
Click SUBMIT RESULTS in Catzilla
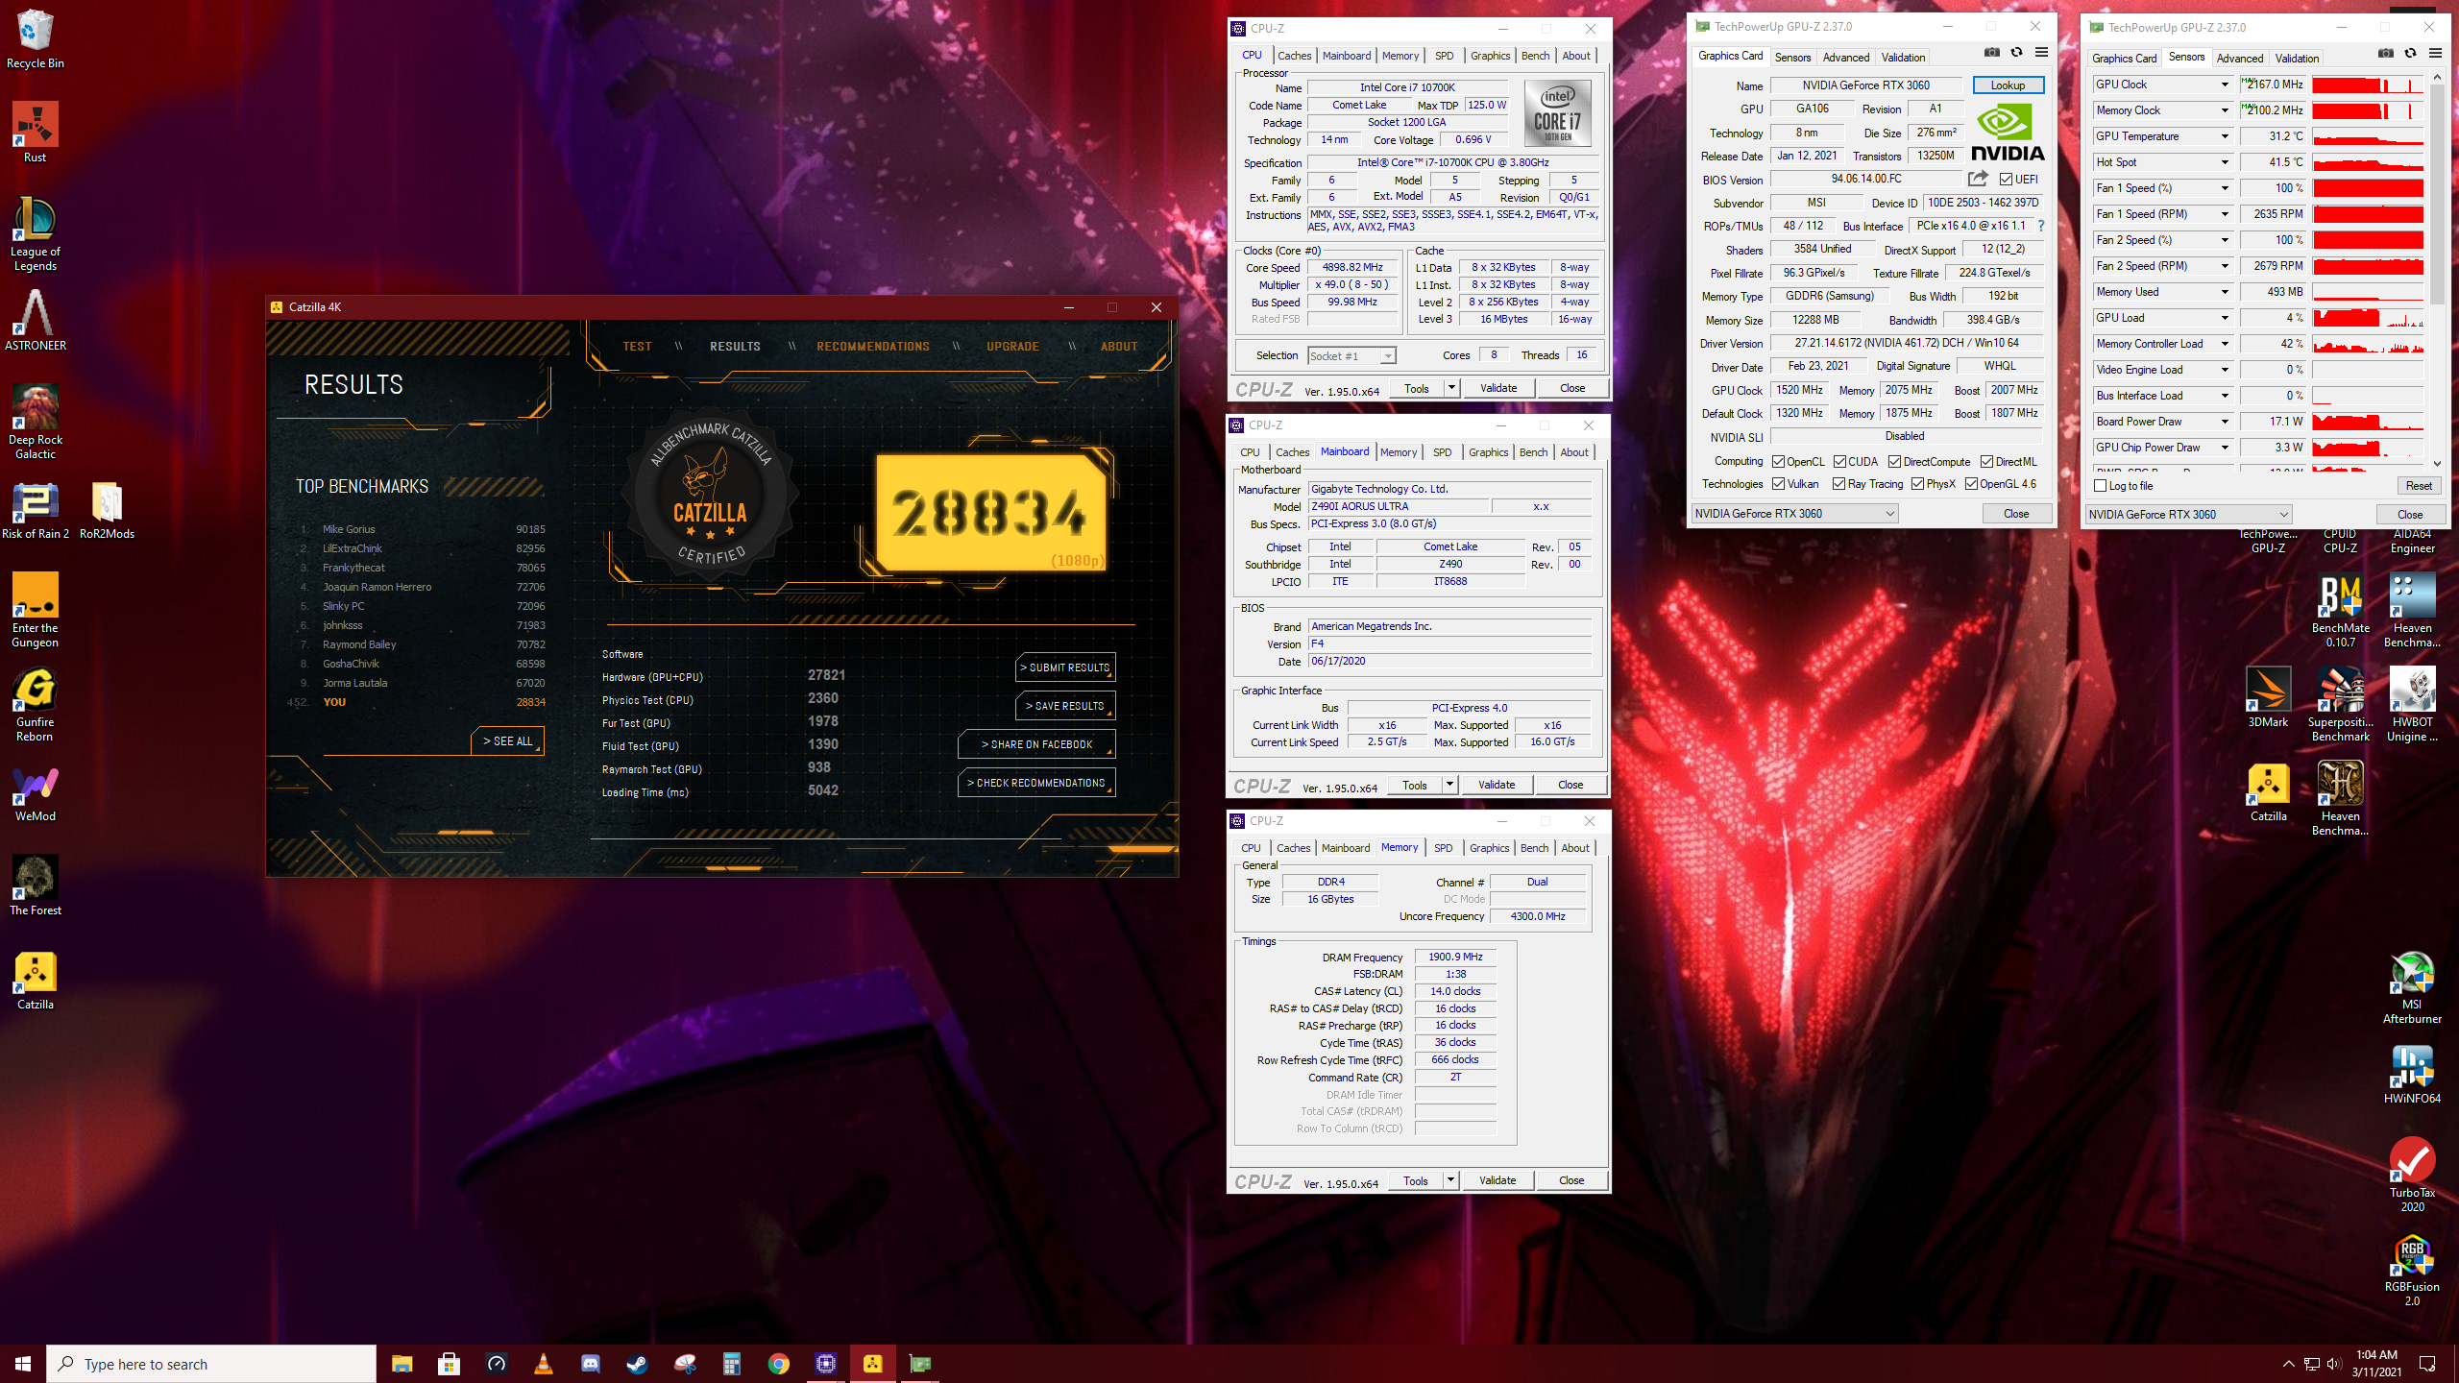point(1065,667)
